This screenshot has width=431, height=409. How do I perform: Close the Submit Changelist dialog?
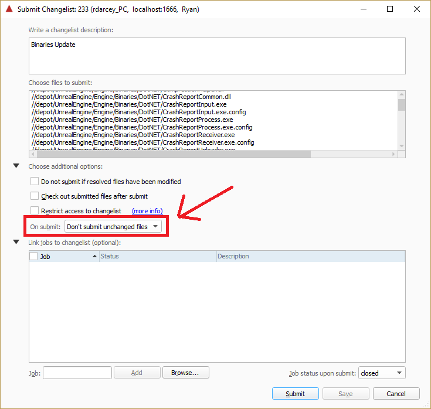(x=417, y=9)
